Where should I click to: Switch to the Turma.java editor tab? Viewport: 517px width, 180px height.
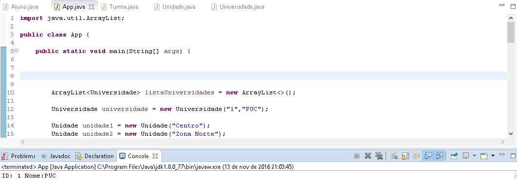(120, 7)
